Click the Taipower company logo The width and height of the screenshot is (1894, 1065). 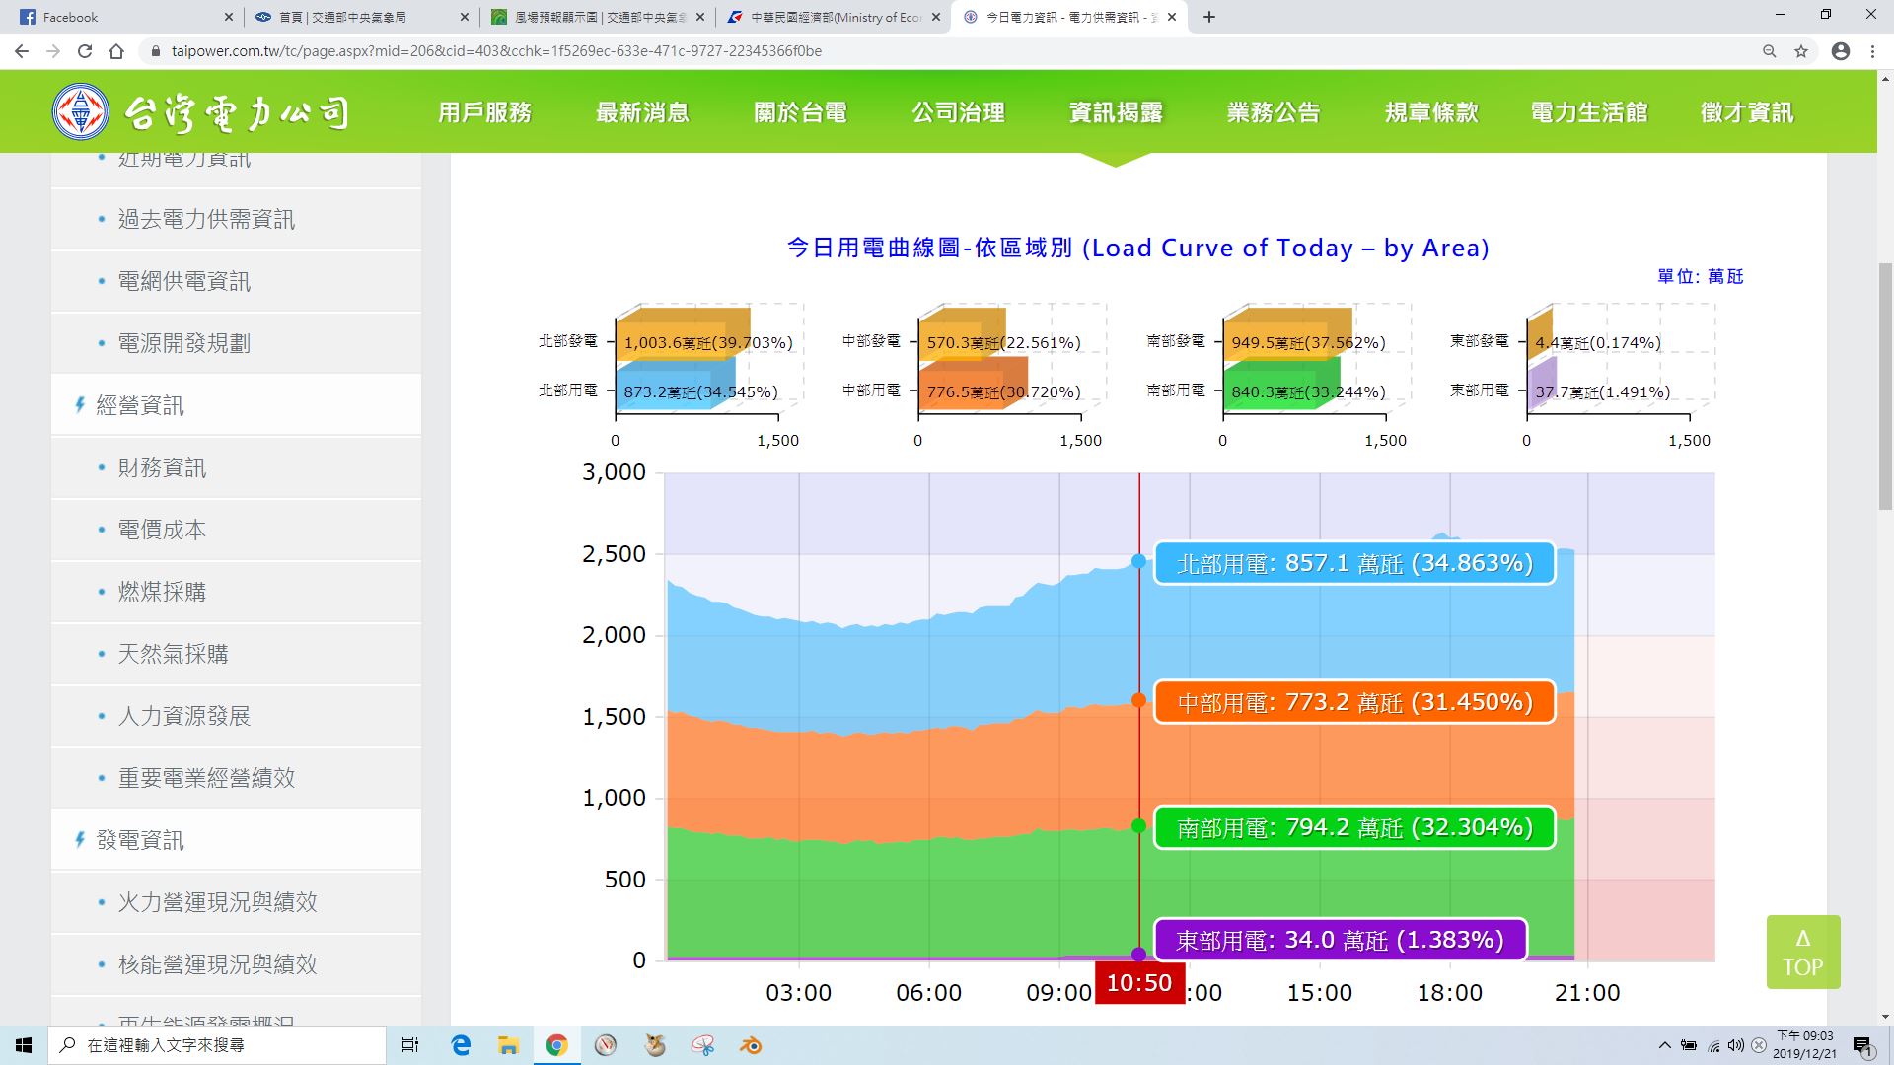(201, 112)
